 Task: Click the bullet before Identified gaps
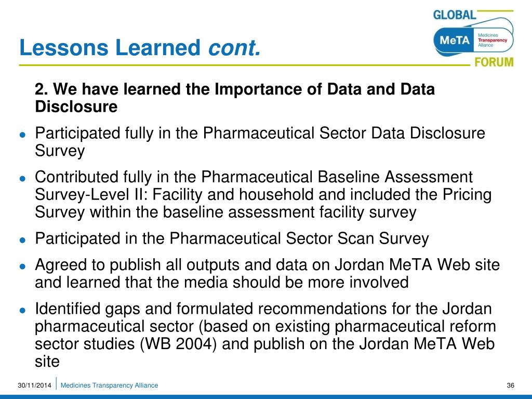point(23,311)
